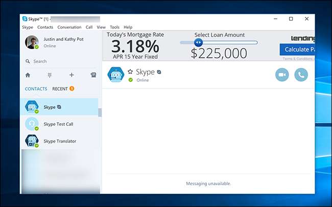Click the Skype logo in title bar
Image resolution: width=332 pixels, height=207 pixels.
[25, 19]
